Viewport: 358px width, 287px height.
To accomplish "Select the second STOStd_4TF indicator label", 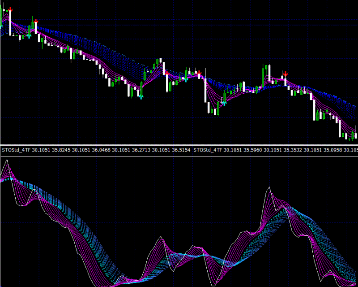I will click(x=208, y=150).
